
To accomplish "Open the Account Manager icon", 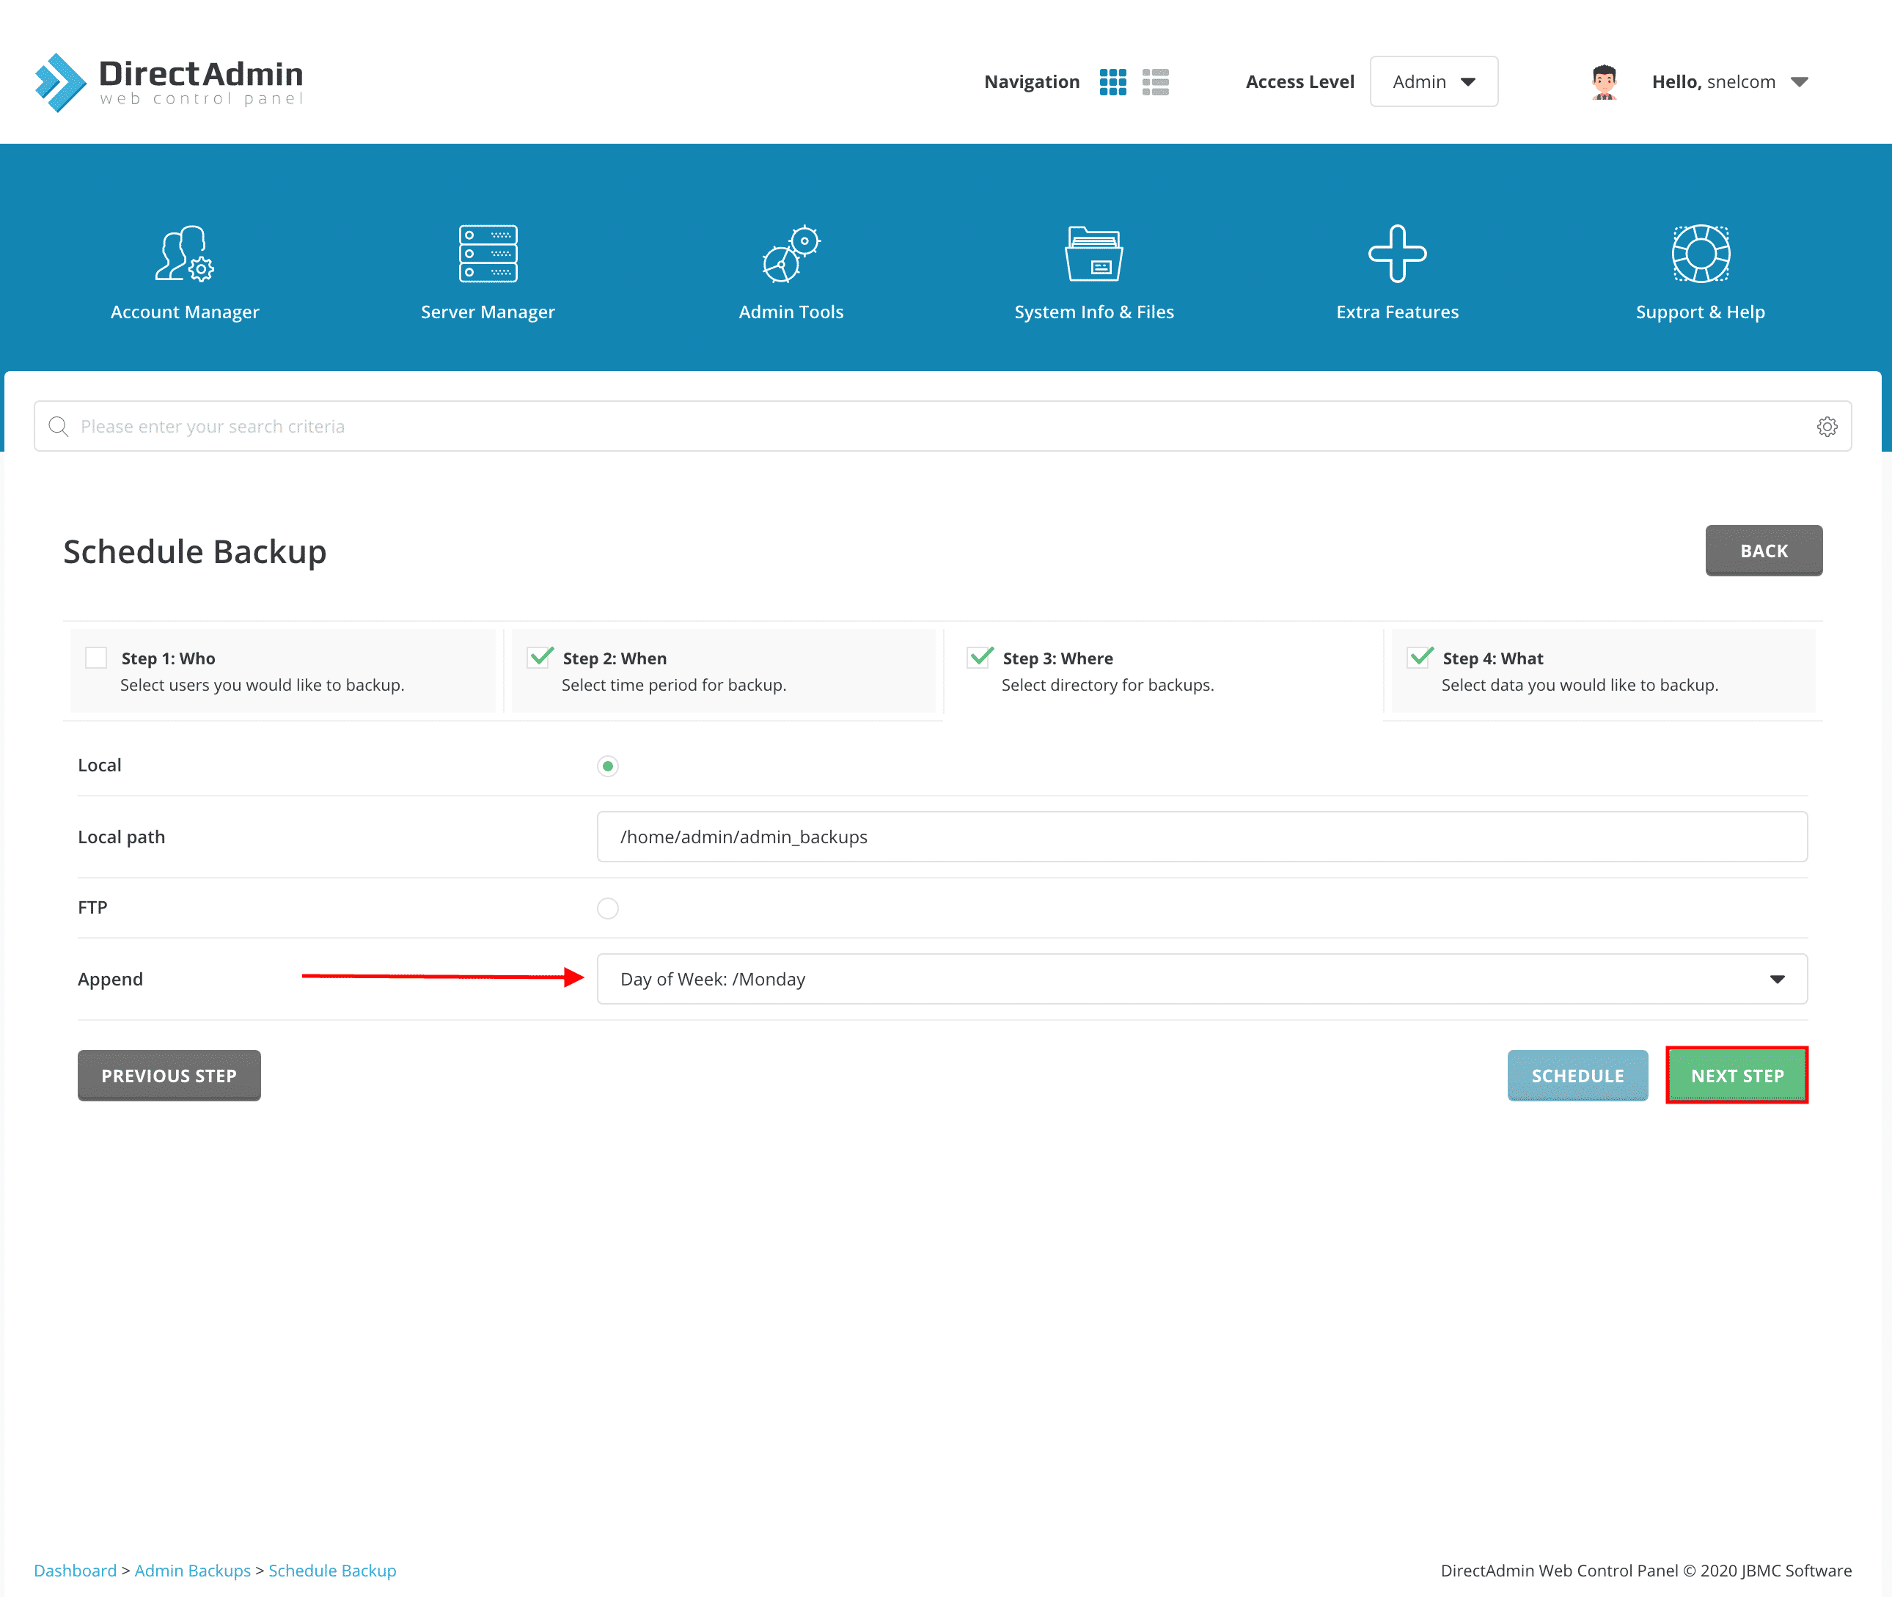I will [x=185, y=254].
